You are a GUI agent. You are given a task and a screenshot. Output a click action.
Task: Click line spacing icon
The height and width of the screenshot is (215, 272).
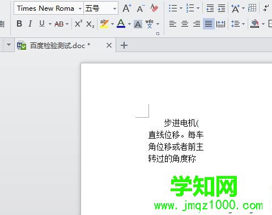pyautogui.click(x=235, y=24)
